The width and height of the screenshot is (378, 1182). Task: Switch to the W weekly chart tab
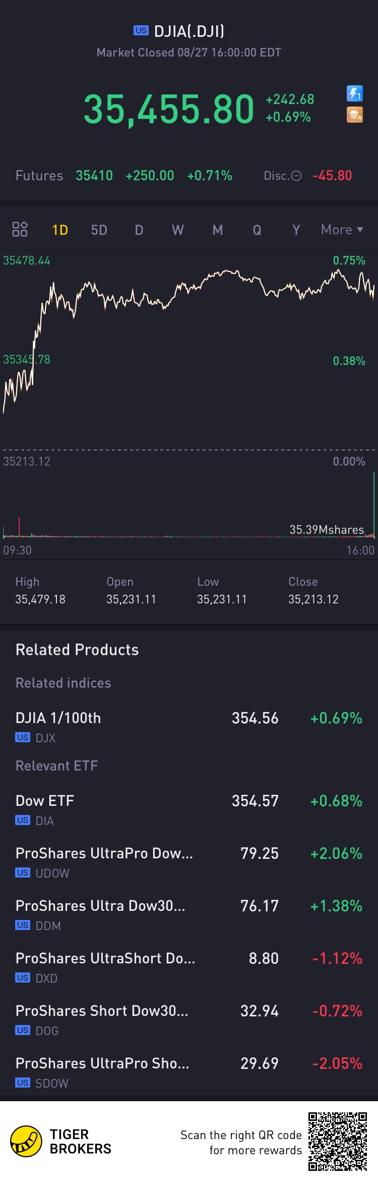tap(178, 230)
